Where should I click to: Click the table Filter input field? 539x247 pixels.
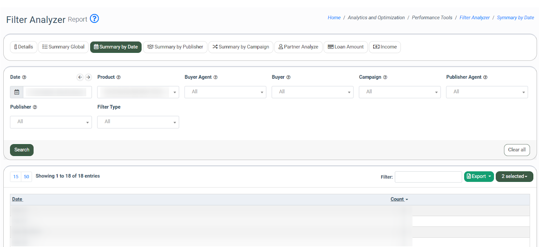[x=428, y=177]
